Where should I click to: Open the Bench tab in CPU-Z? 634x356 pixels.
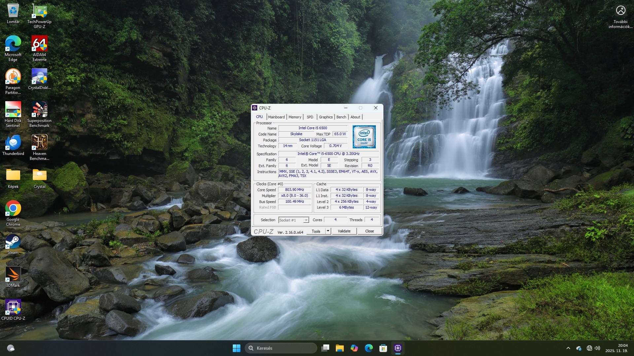[x=341, y=117]
